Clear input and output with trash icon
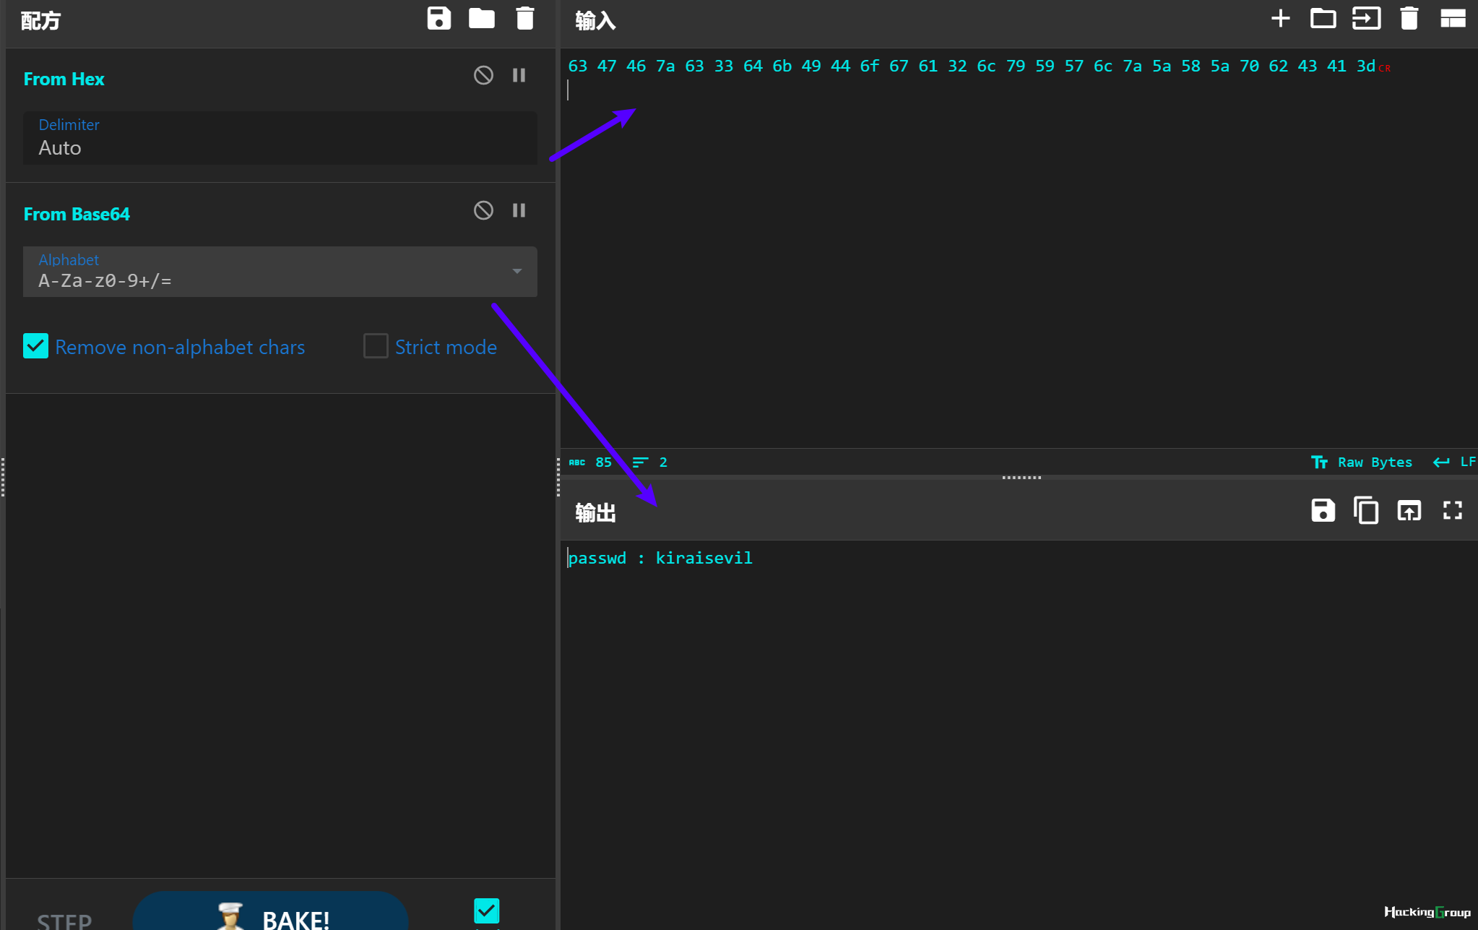Image resolution: width=1478 pixels, height=930 pixels. pyautogui.click(x=1409, y=19)
